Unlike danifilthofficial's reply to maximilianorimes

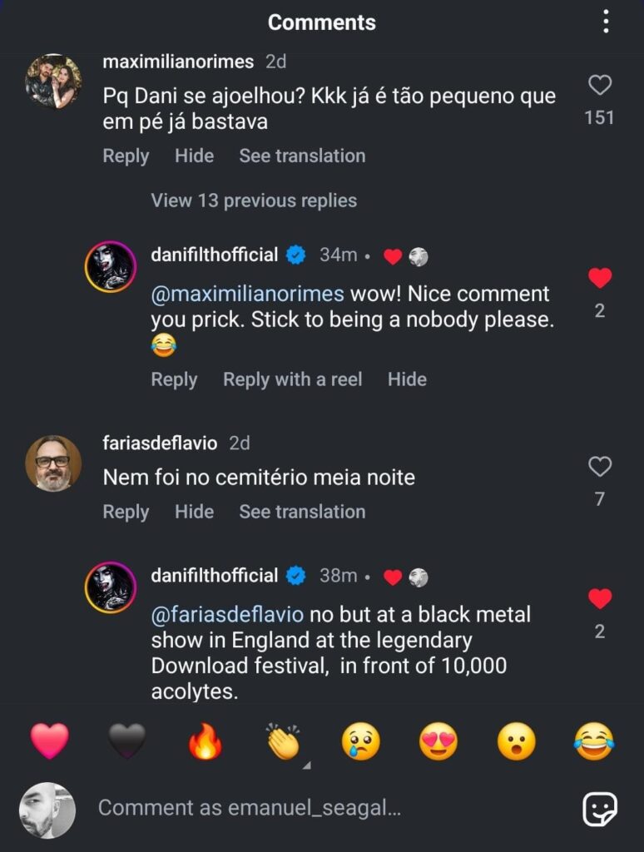(x=600, y=278)
